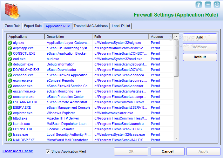Viewport: 223px width, 158px height.
Task: Select the Application Rule tab
Action: [57, 26]
